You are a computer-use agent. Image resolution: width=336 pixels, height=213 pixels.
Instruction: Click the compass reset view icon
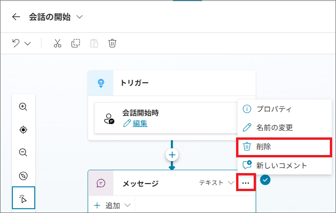23,175
